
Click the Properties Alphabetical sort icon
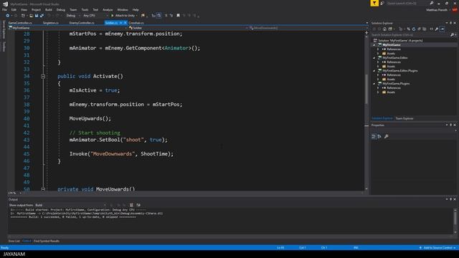pos(379,137)
